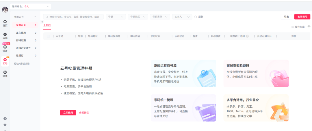Select 未绑定实体号 in the side menu
The height and width of the screenshot is (131, 312).
click(x=25, y=48)
